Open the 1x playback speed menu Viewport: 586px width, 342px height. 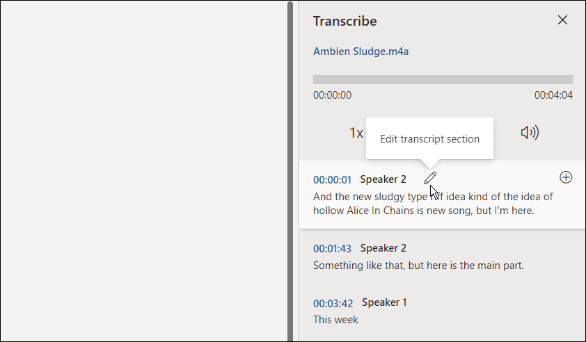tap(356, 133)
